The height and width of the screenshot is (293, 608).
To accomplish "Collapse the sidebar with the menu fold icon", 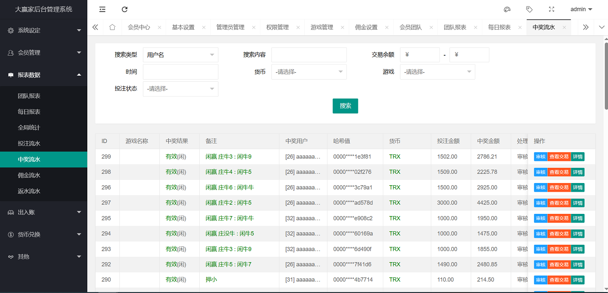I will [x=102, y=9].
